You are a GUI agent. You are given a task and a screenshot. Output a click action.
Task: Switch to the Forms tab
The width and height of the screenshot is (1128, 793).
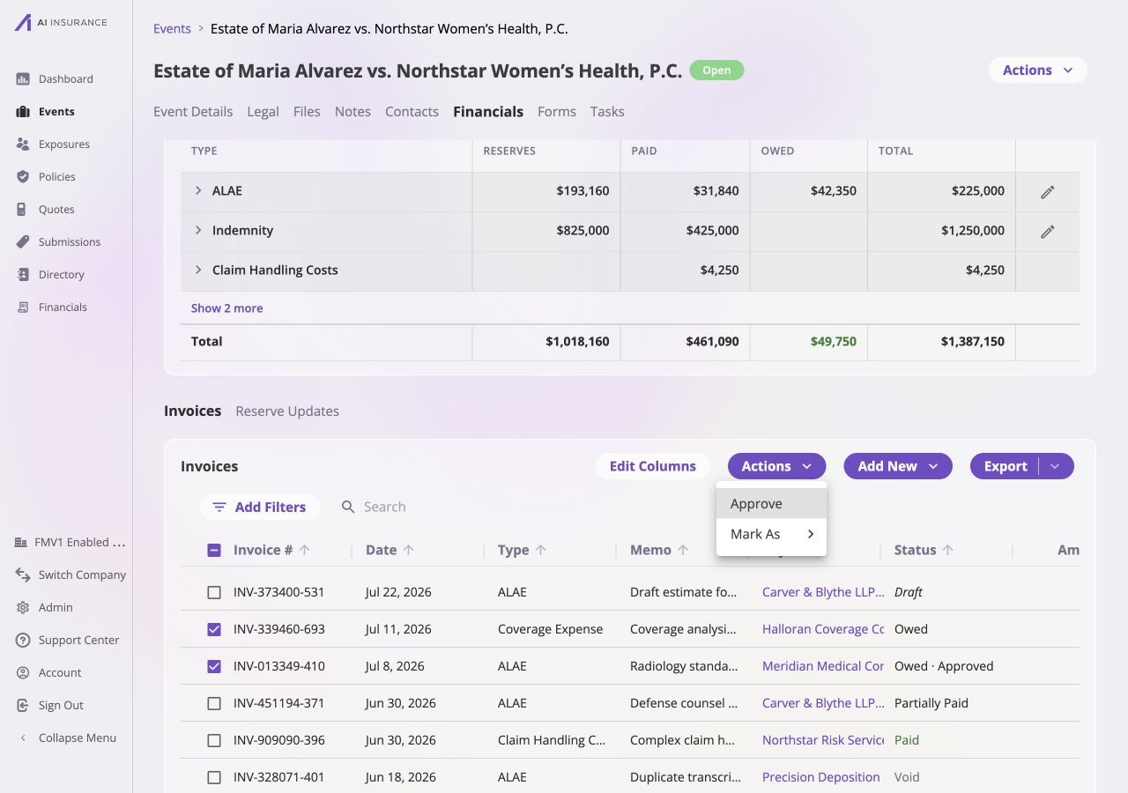[x=557, y=112]
